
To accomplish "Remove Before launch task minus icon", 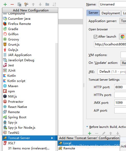I will (x=97, y=133).
